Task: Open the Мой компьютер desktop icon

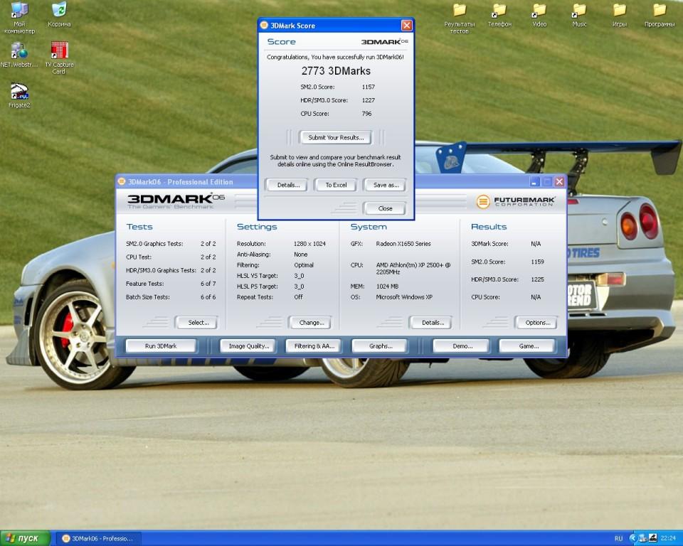Action: coord(19,17)
